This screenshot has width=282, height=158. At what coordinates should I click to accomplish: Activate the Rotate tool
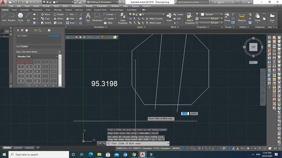(59, 14)
